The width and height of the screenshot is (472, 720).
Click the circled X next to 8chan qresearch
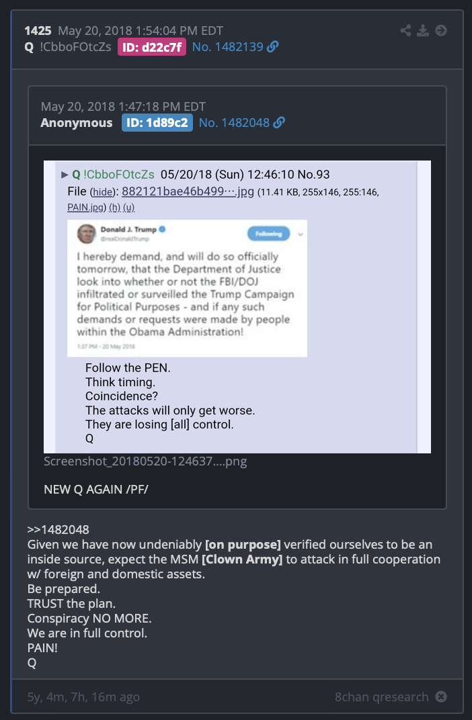click(x=441, y=696)
